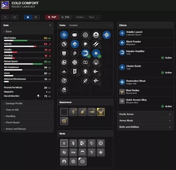Expand the Damage Profile section
Viewport: 176px width, 170px height.
(x=27, y=103)
